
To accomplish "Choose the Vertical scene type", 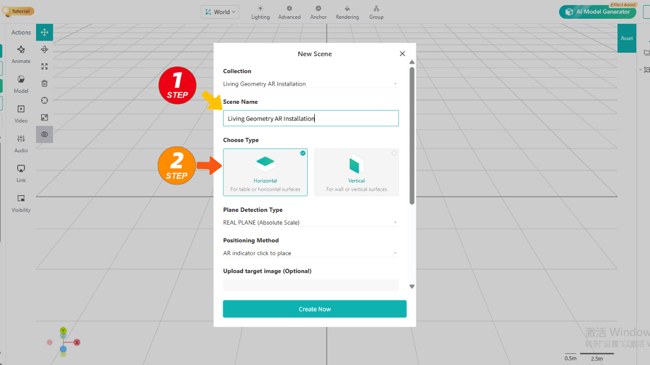I will 356,172.
